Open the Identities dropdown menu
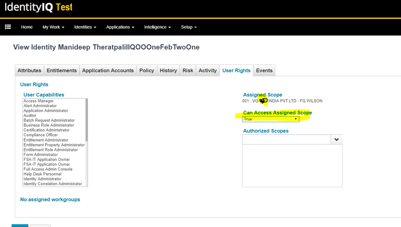 coord(85,27)
